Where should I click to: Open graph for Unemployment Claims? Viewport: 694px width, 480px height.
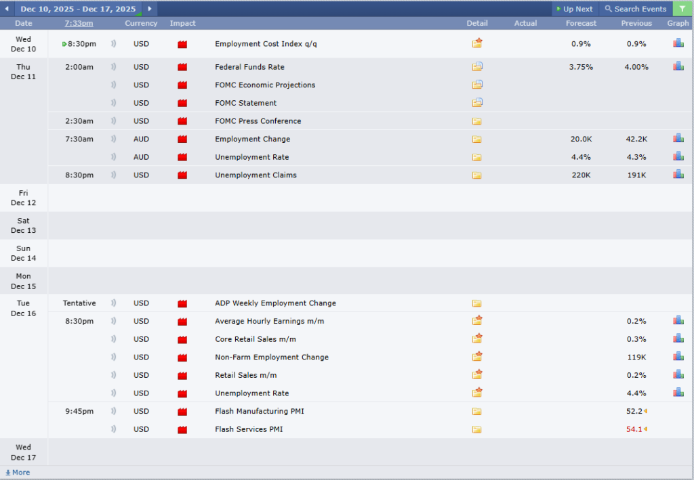pos(678,175)
